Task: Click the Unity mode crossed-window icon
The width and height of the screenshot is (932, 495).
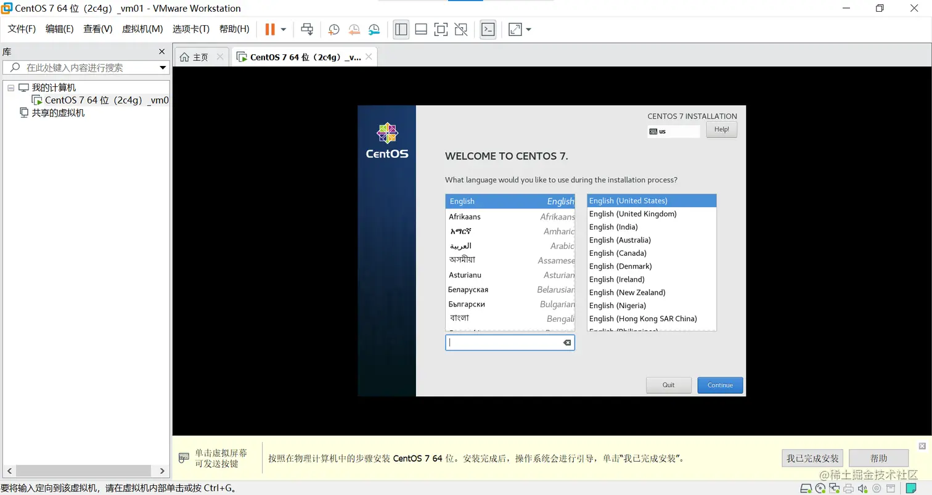Action: [460, 29]
